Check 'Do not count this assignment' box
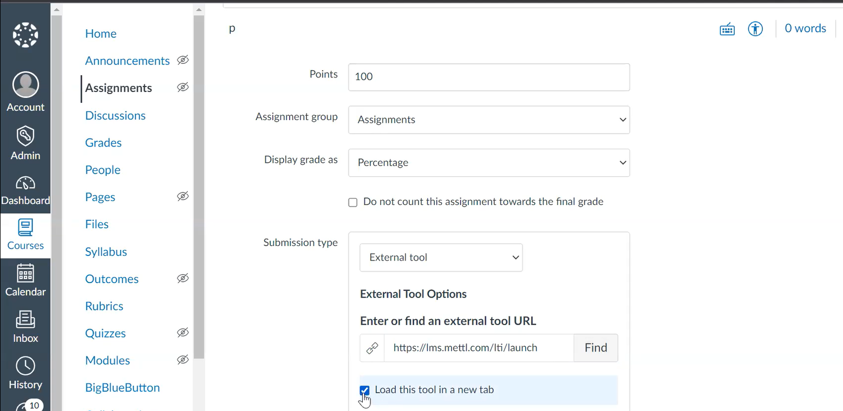This screenshot has height=411, width=843. (x=353, y=202)
